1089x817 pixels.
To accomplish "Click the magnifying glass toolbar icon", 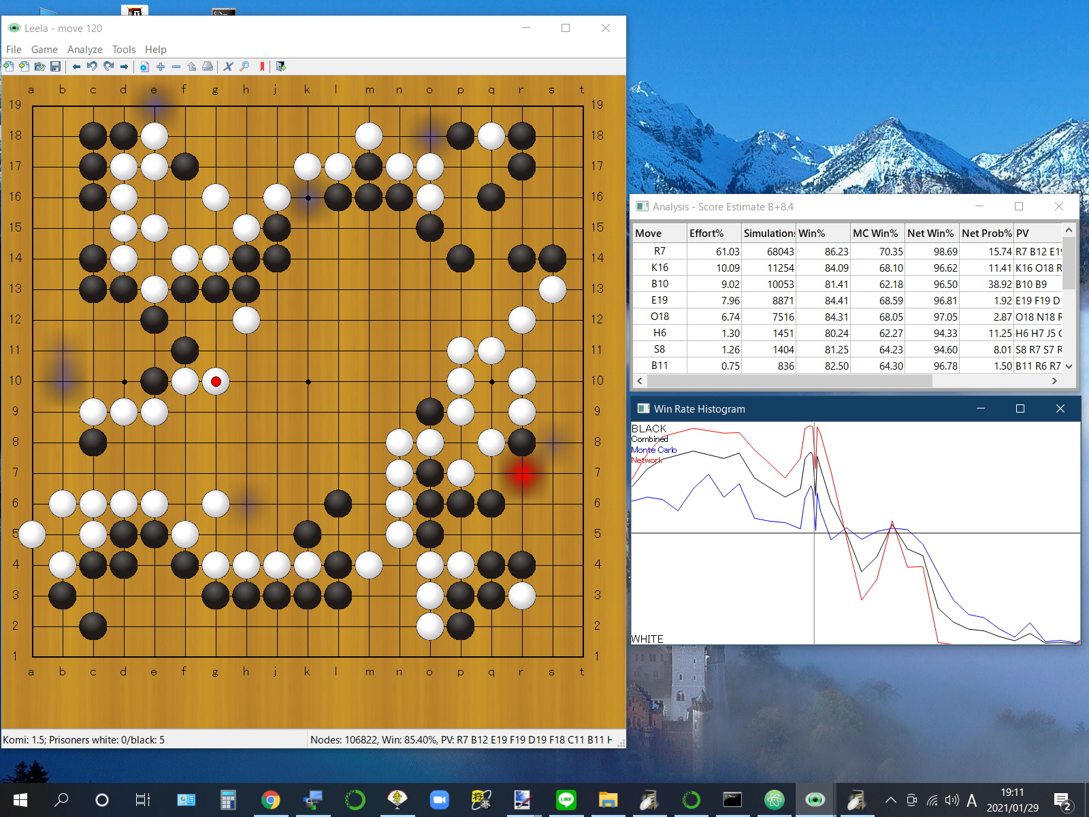I will coord(244,67).
